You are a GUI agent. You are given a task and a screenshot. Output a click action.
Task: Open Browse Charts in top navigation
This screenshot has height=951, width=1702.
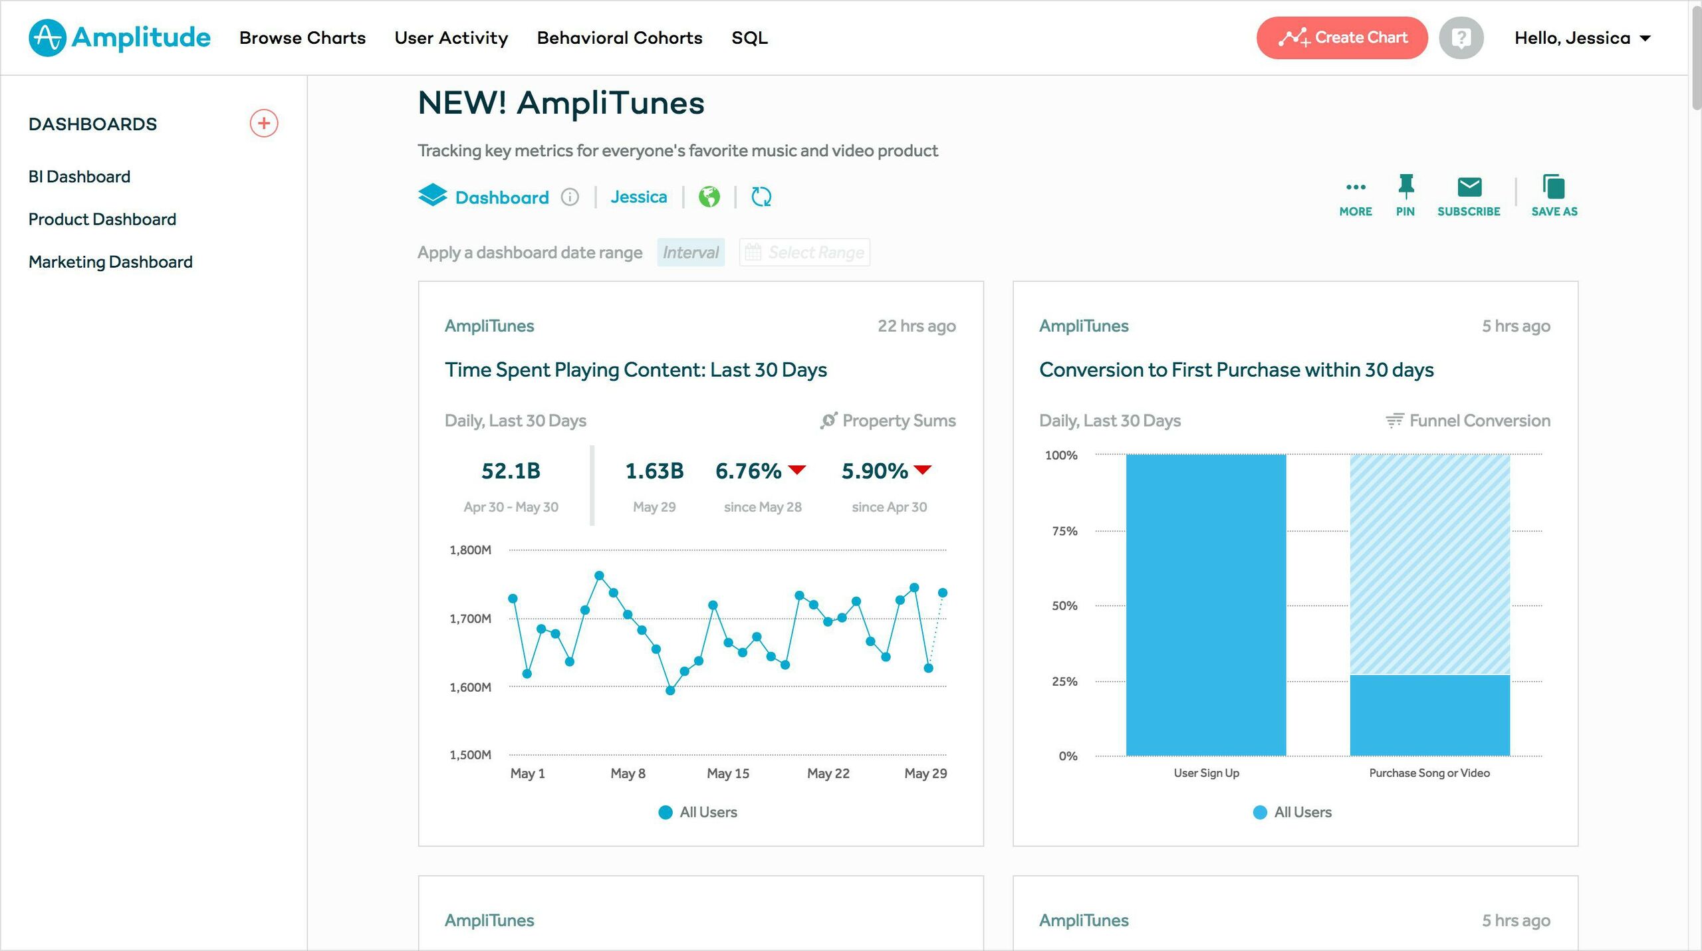tap(303, 38)
